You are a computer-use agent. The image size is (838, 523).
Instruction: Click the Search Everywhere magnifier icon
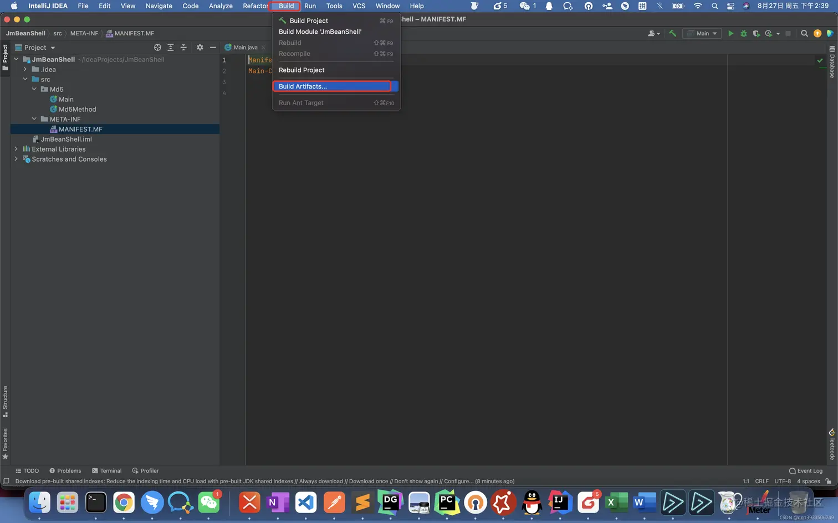(804, 33)
